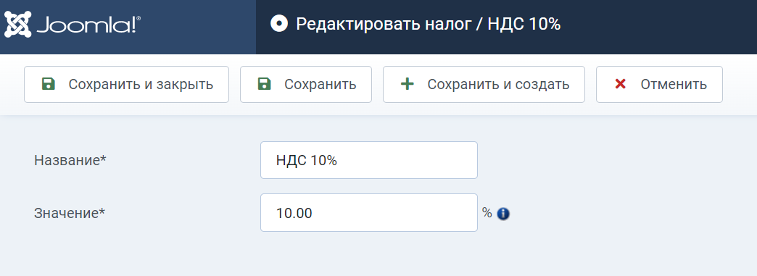The image size is (757, 276).
Task: Click НДС 10% in the page header
Action: click(x=524, y=24)
